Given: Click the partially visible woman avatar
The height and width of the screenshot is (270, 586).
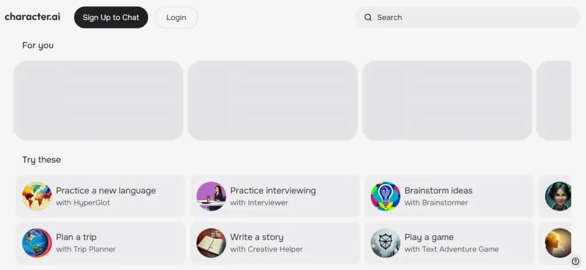Looking at the screenshot, I should [558, 196].
